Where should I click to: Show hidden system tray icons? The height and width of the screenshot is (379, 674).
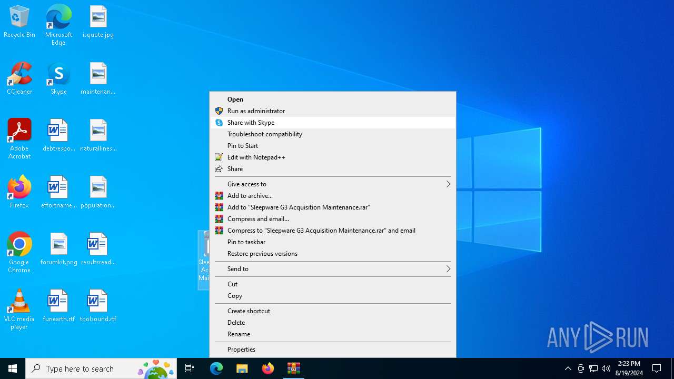[568, 368]
